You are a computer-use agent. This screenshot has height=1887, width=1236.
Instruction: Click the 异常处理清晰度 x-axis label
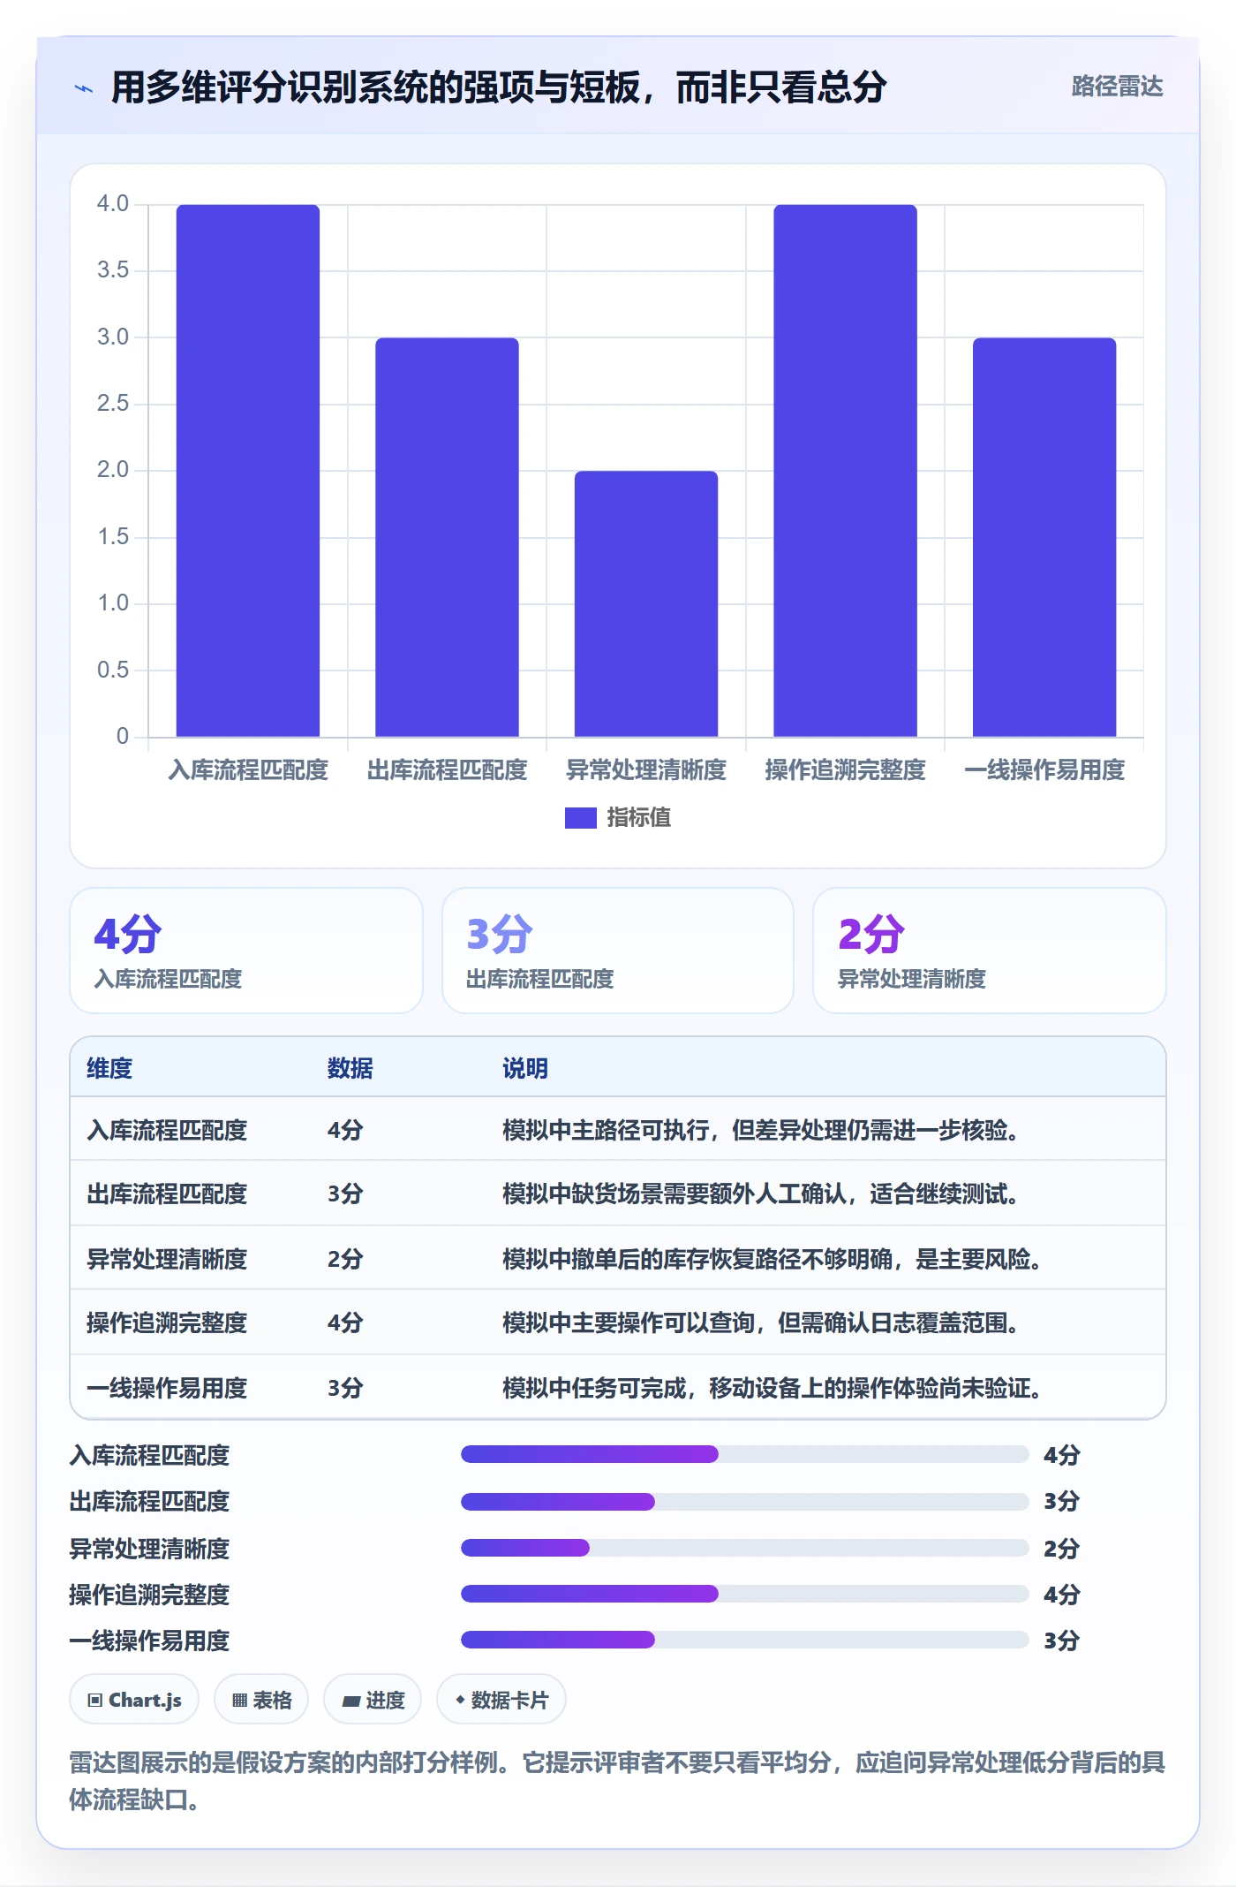(646, 770)
